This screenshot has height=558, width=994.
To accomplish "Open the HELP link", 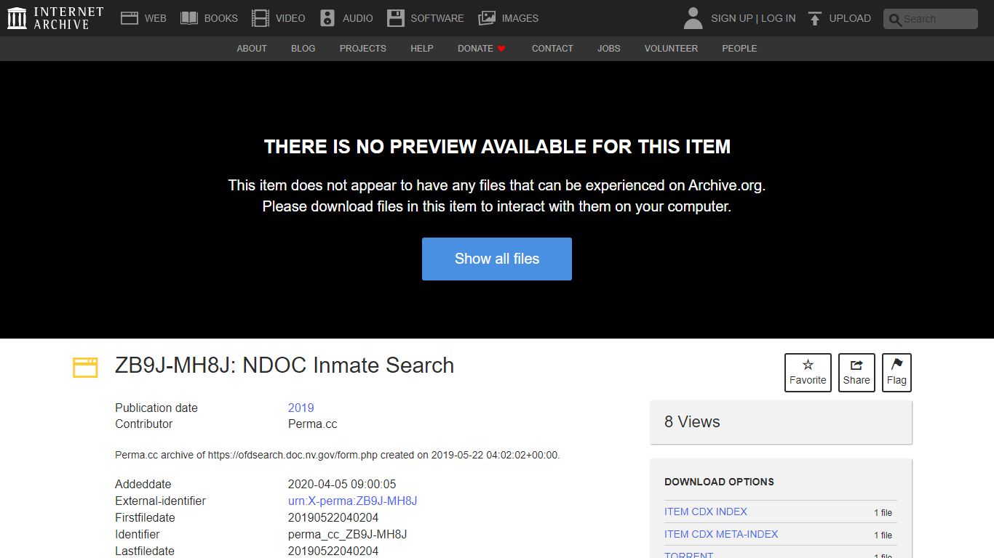I will coord(422,49).
